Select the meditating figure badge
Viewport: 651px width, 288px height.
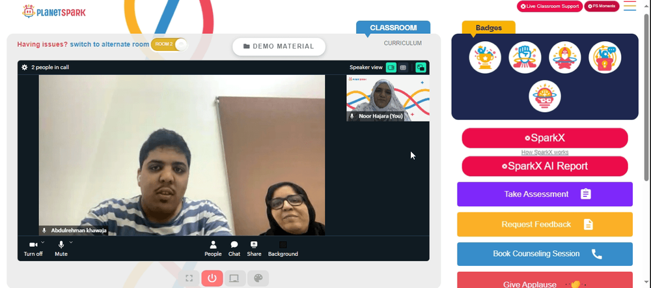click(x=564, y=57)
